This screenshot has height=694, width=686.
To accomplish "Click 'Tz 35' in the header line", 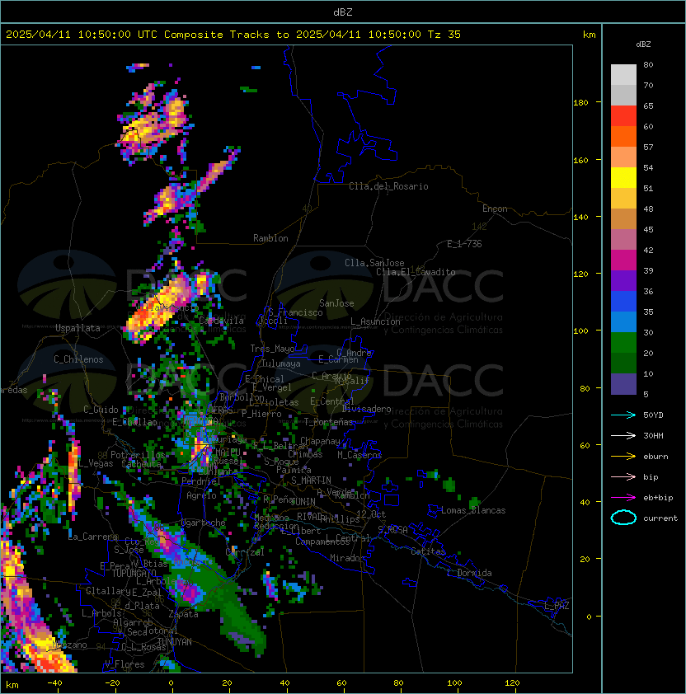I will click(444, 35).
